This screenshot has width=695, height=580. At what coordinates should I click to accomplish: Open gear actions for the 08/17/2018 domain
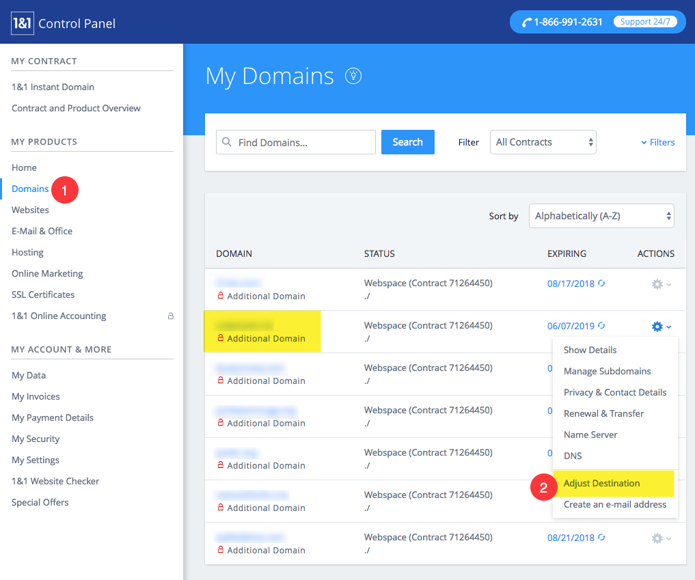click(x=657, y=284)
